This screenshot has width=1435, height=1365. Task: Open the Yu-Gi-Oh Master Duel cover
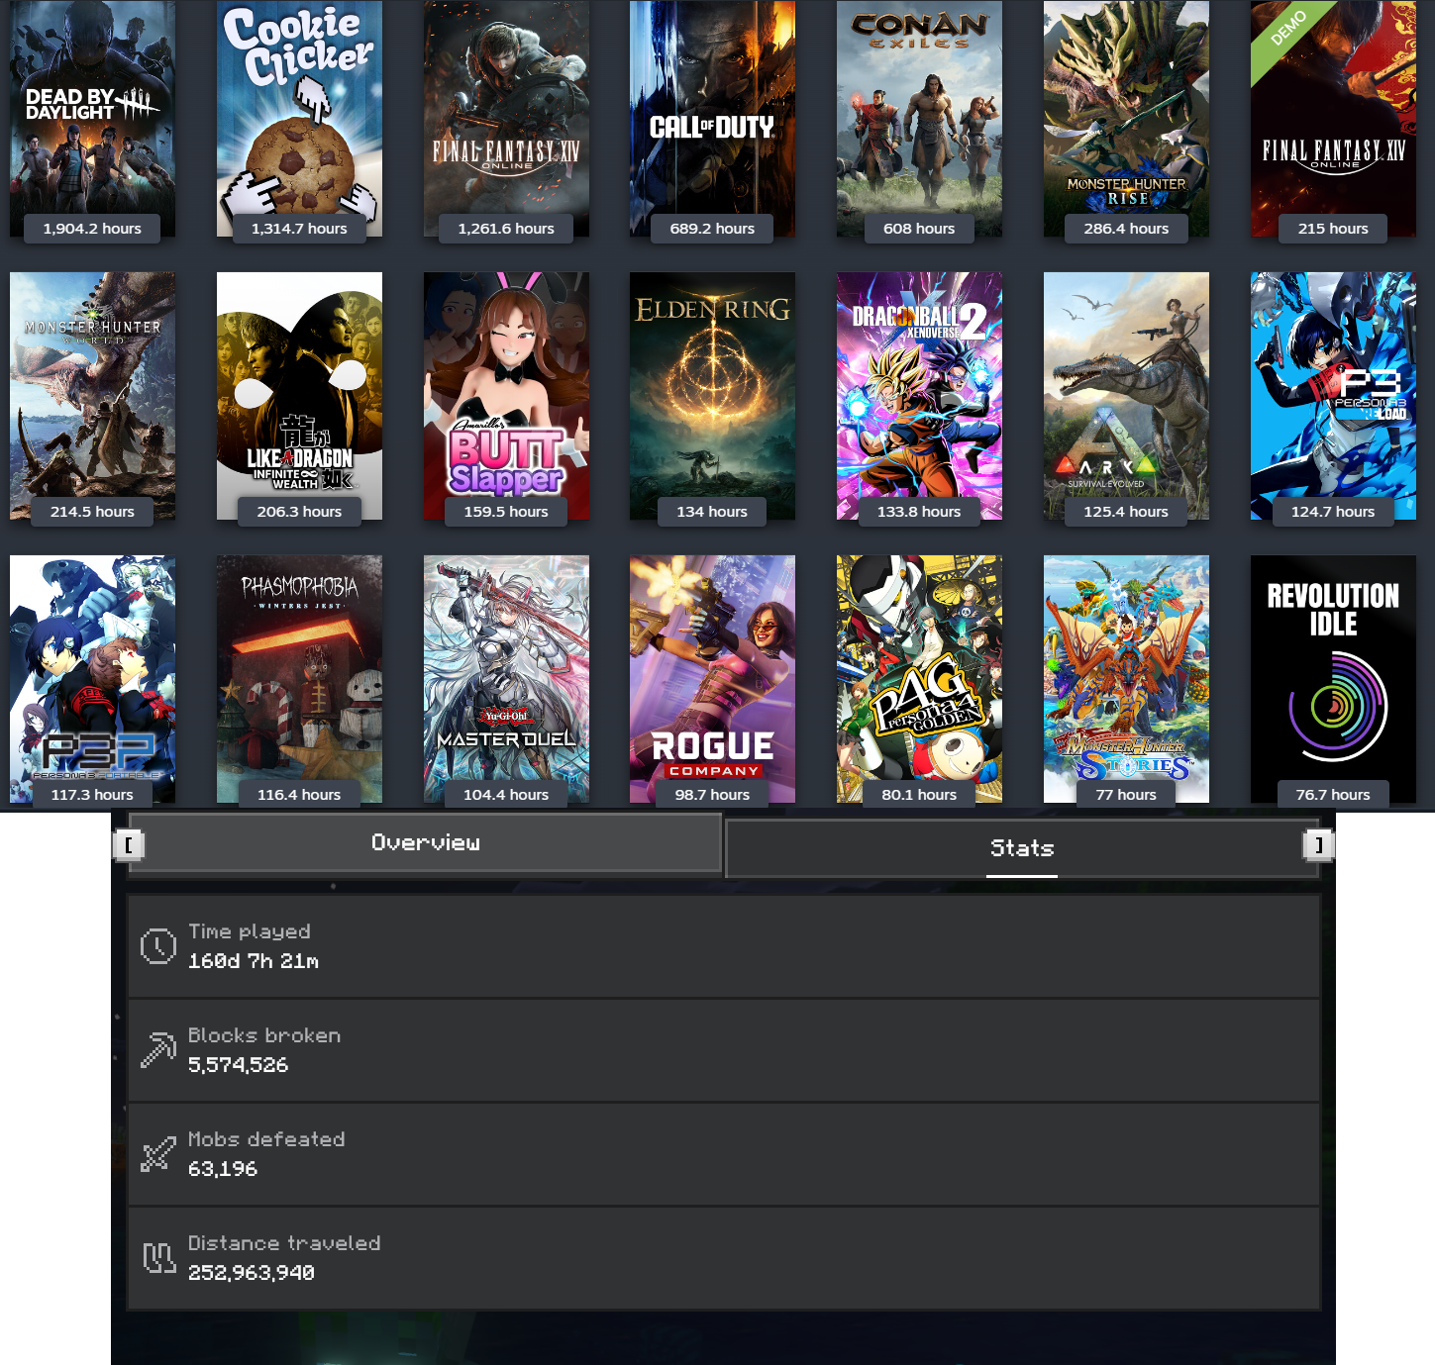point(506,679)
